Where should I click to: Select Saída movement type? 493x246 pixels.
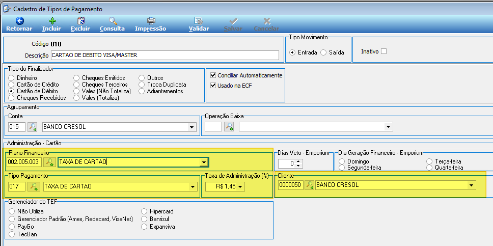click(323, 52)
